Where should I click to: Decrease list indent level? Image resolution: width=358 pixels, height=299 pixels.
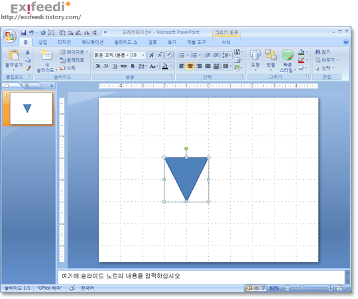pos(208,55)
